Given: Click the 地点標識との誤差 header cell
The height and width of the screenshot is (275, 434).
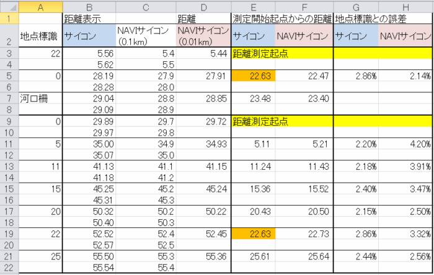Looking at the screenshot, I should pos(383,19).
